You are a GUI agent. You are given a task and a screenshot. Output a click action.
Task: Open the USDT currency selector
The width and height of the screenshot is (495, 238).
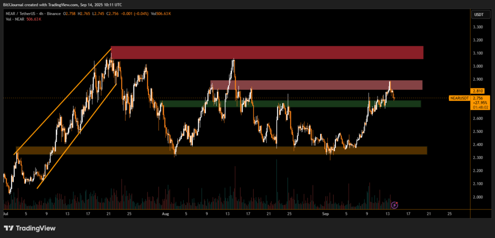click(x=478, y=15)
